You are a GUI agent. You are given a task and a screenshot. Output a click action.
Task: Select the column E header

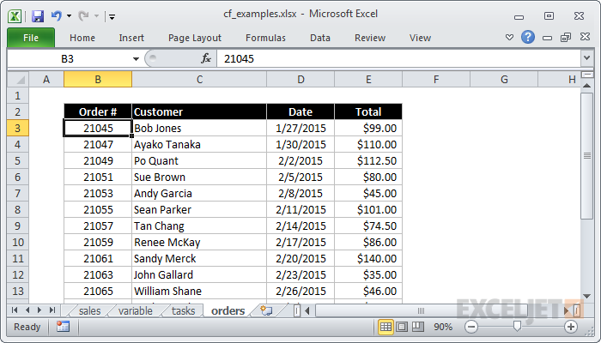coord(368,79)
